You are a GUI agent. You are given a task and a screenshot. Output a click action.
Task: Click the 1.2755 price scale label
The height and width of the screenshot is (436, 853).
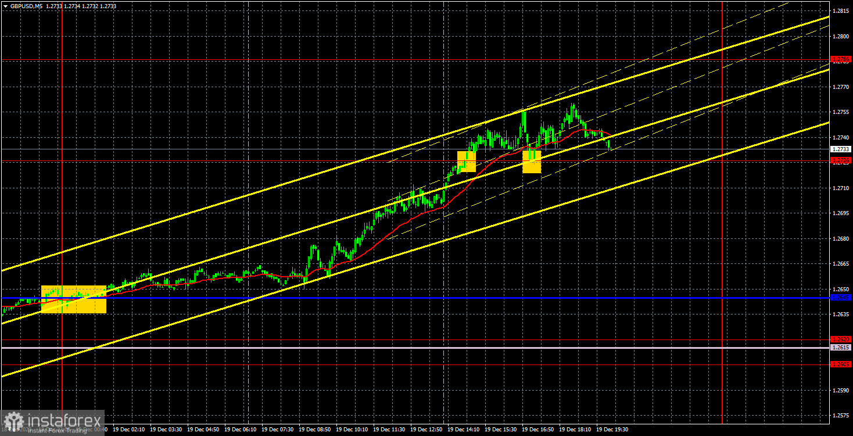(841, 112)
